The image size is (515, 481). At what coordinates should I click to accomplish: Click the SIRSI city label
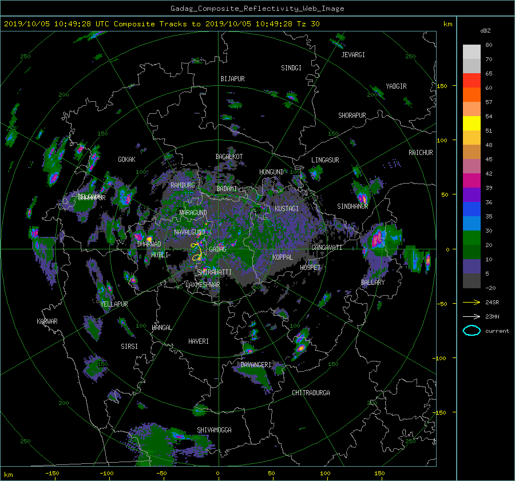coord(129,347)
